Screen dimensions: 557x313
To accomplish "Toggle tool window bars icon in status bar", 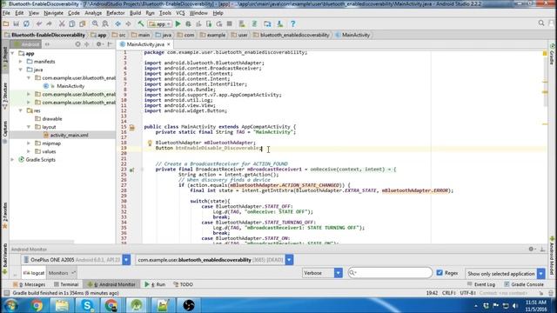I will [6, 293].
